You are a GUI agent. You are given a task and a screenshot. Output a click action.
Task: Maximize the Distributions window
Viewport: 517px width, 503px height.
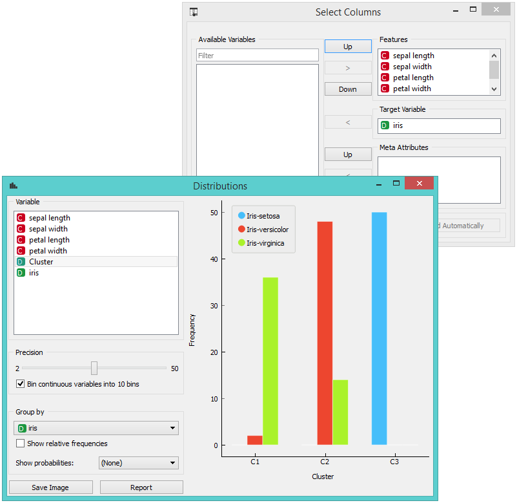point(396,184)
